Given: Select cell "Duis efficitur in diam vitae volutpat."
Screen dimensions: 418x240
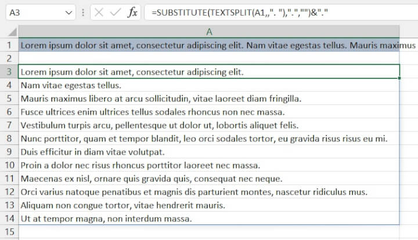Looking at the screenshot, I should click(93, 152).
